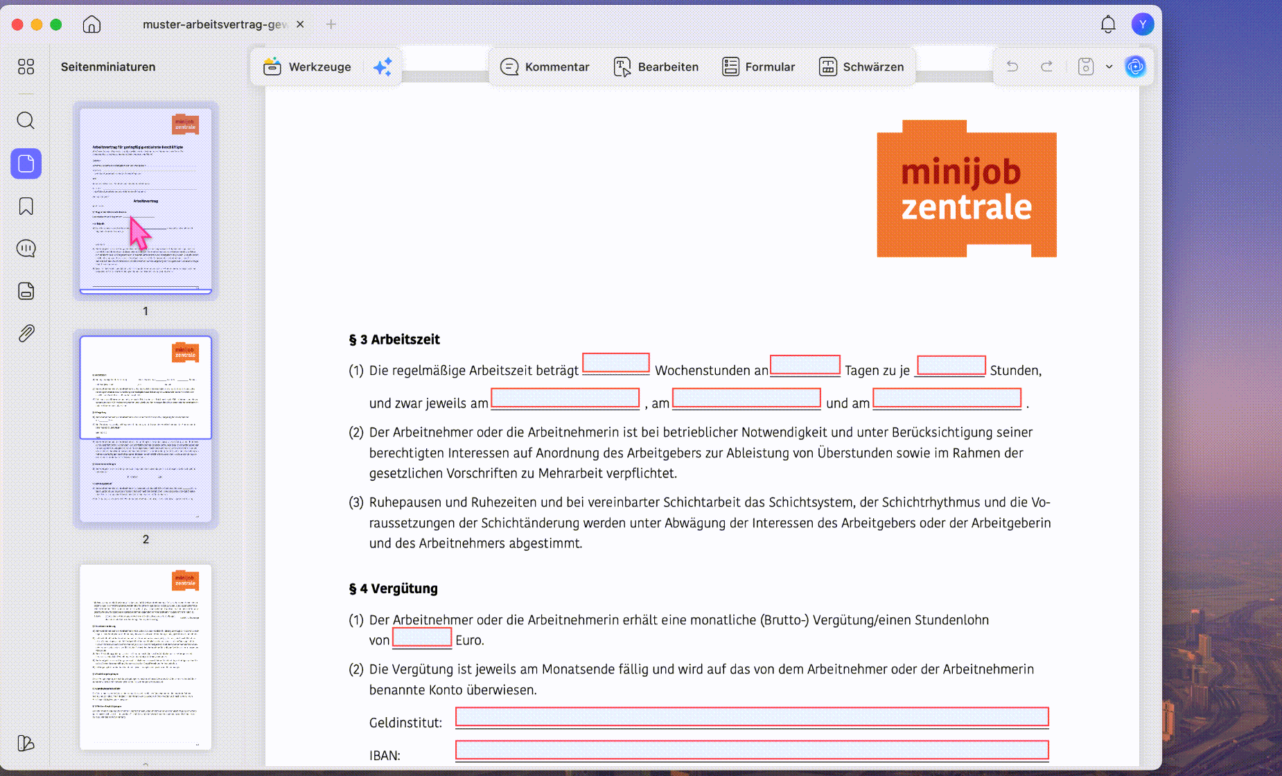Open the search panel in sidebar

26,121
